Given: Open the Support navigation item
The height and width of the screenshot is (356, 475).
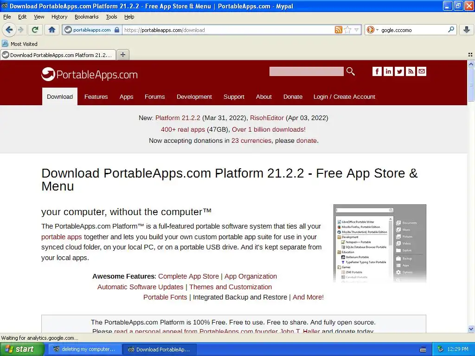Looking at the screenshot, I should coord(234,96).
